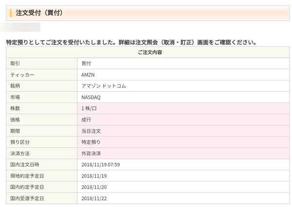The width and height of the screenshot is (292, 207).
Task: Click the NASDAQ market value
Action: click(91, 97)
